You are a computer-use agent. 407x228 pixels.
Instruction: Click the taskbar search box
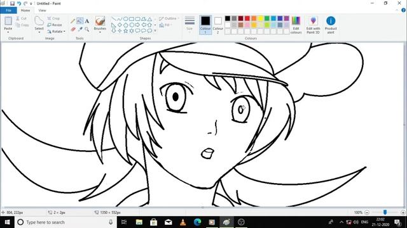point(66,222)
